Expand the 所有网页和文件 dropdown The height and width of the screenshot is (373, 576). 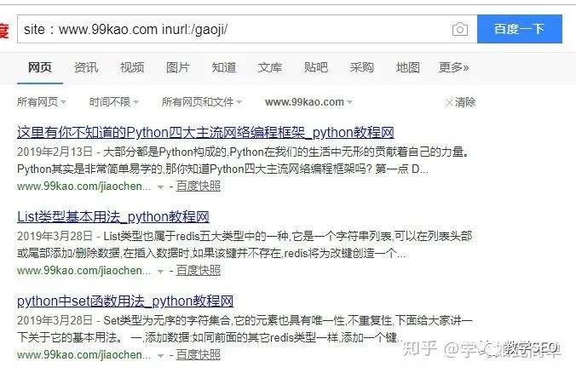(x=202, y=102)
